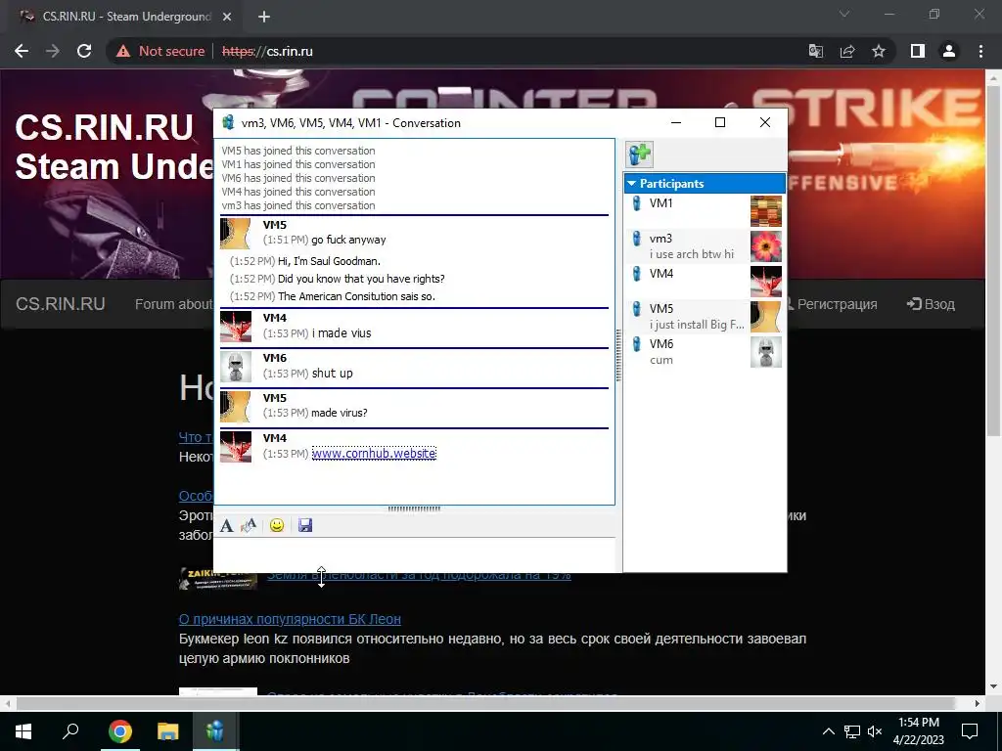Click the network status tray icon
1002x751 pixels.
[x=852, y=731]
